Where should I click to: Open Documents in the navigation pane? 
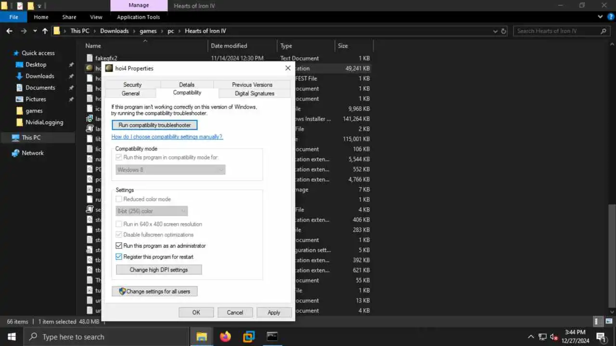click(x=40, y=87)
